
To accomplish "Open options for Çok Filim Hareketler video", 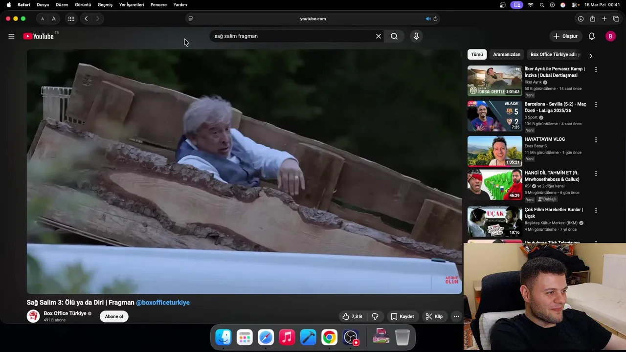I will click(596, 210).
